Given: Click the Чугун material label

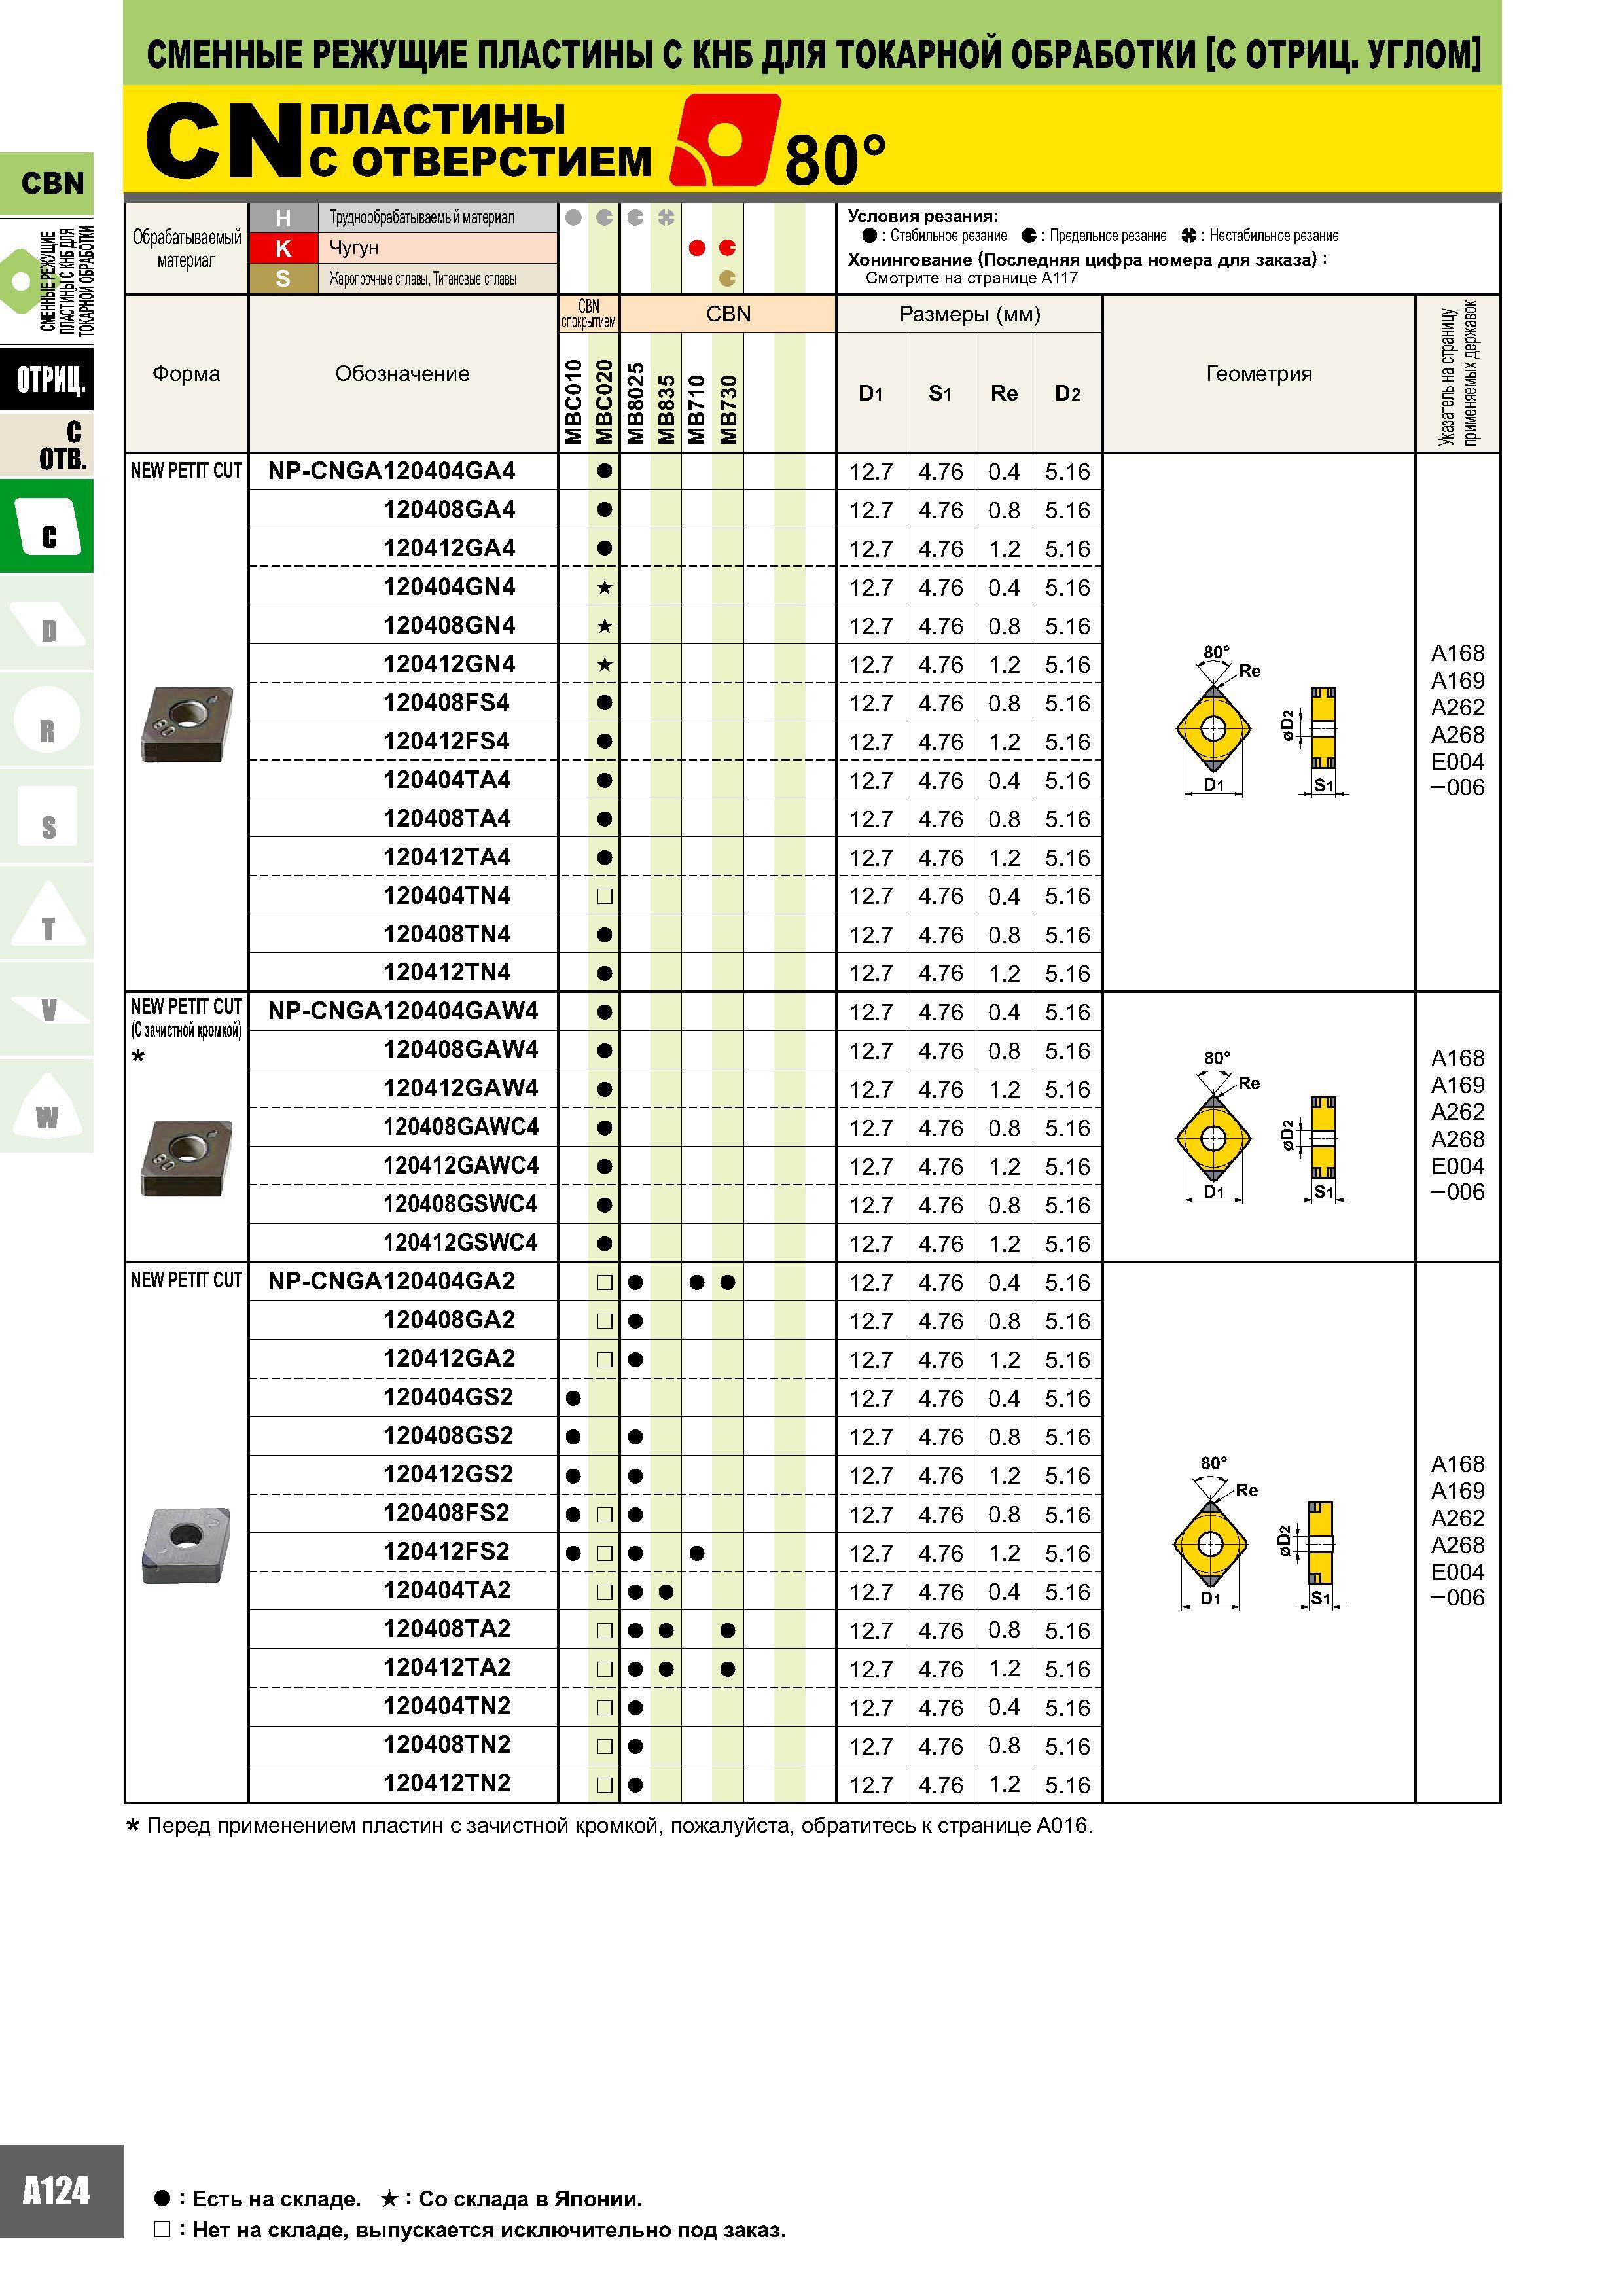Looking at the screenshot, I should tap(354, 248).
